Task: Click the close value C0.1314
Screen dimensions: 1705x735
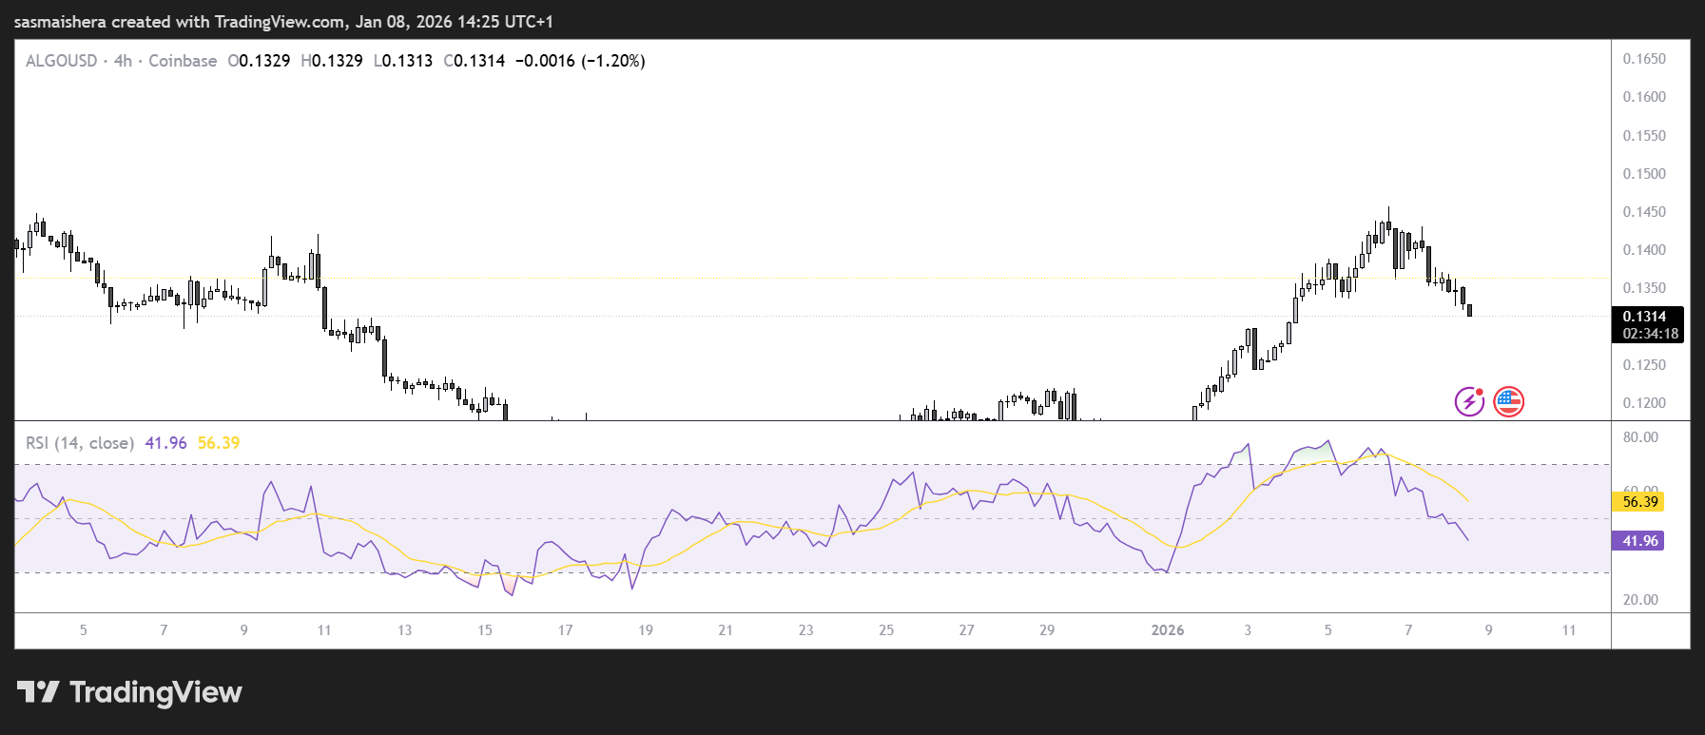Action: 475,61
